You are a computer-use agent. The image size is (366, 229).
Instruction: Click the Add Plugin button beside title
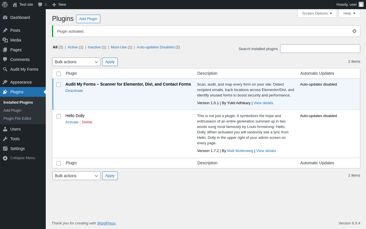click(x=88, y=19)
